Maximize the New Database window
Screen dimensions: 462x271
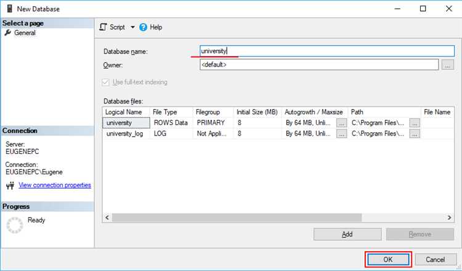423,9
